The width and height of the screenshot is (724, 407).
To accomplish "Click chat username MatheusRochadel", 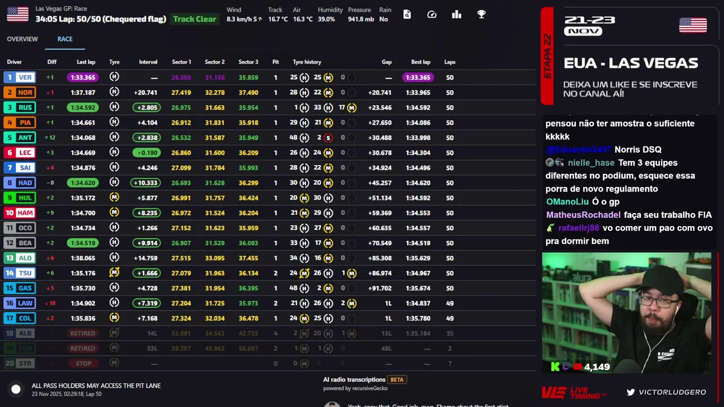I will (583, 215).
